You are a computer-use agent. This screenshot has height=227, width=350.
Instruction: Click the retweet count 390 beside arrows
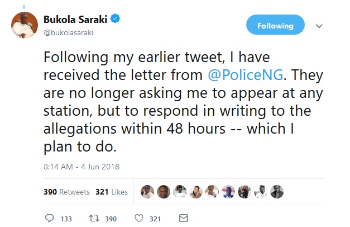(112, 219)
